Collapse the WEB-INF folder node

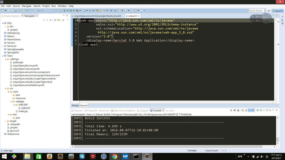[x=14, y=105]
